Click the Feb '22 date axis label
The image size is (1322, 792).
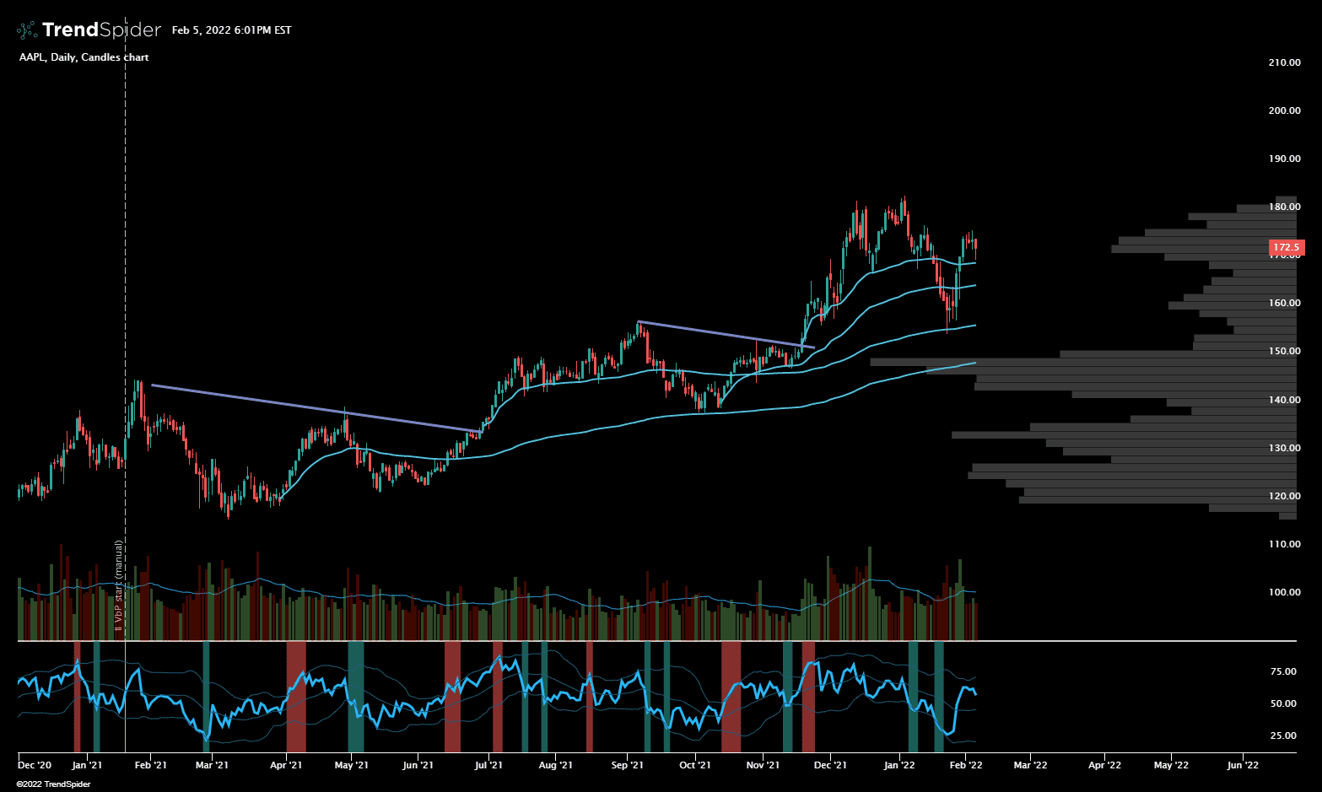pos(966,766)
